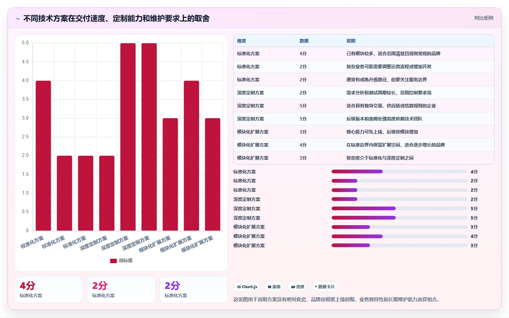
Task: Click the 深度定制方案 progress bar showing 2分
Action: [x=399, y=199]
